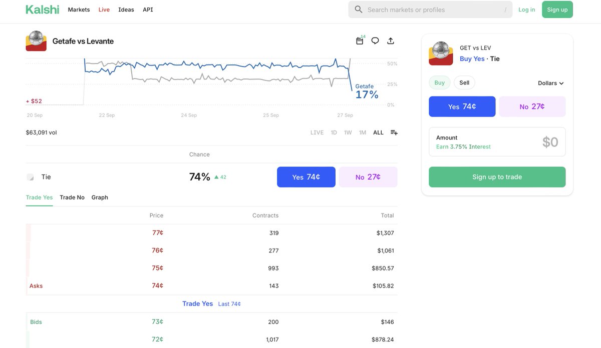Choose Buy in the trade panel

[x=440, y=82]
